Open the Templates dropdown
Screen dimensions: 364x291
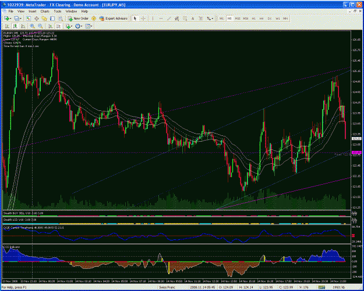tap(89, 26)
